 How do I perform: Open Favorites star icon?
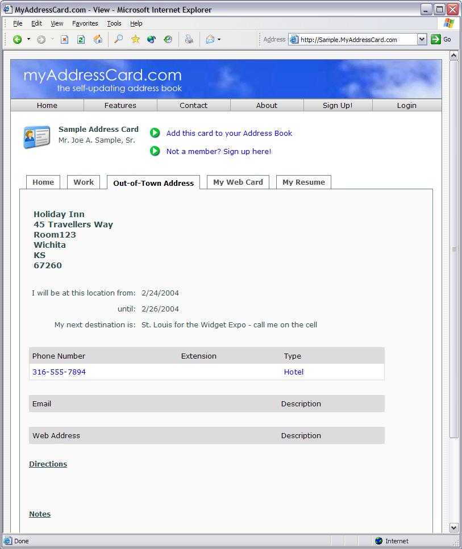[x=135, y=39]
